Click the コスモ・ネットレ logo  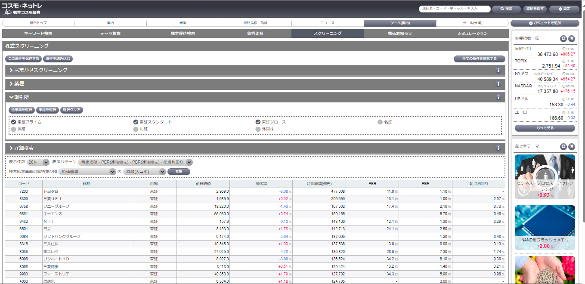pos(22,9)
